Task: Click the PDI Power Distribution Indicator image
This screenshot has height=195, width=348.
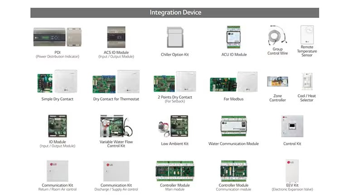Action: pos(57,37)
